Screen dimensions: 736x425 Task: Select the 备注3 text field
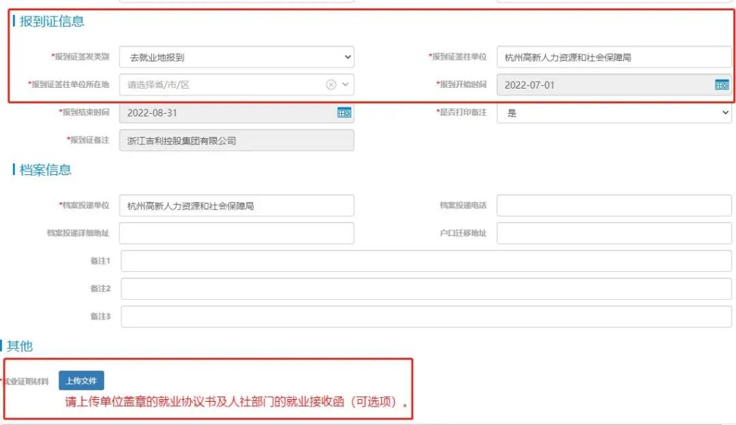point(426,317)
